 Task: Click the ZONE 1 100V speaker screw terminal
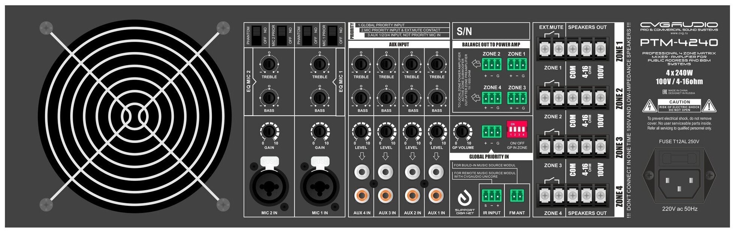600,49
